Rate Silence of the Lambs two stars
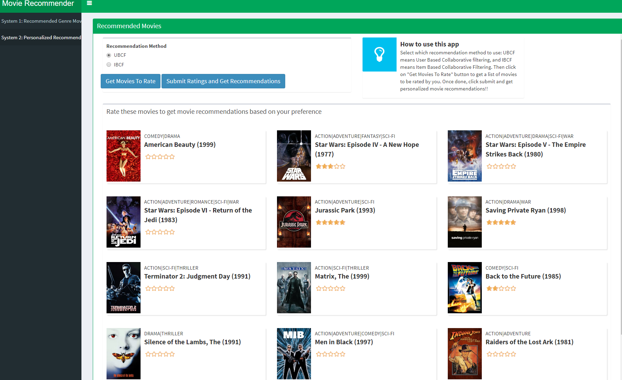 [x=154, y=354]
